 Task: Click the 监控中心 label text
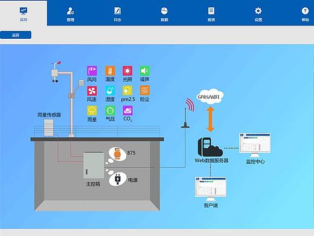(x=255, y=162)
